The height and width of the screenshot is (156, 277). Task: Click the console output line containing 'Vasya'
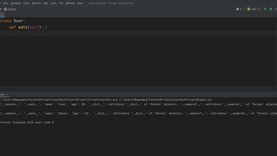coord(138,114)
